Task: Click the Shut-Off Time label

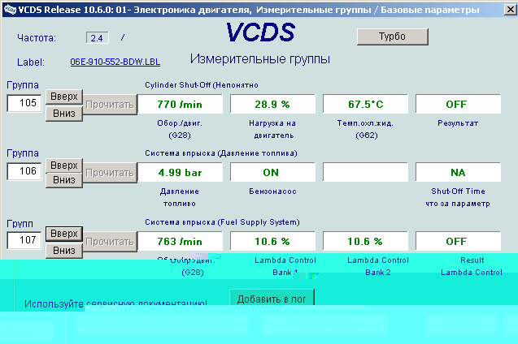Action: [458, 191]
